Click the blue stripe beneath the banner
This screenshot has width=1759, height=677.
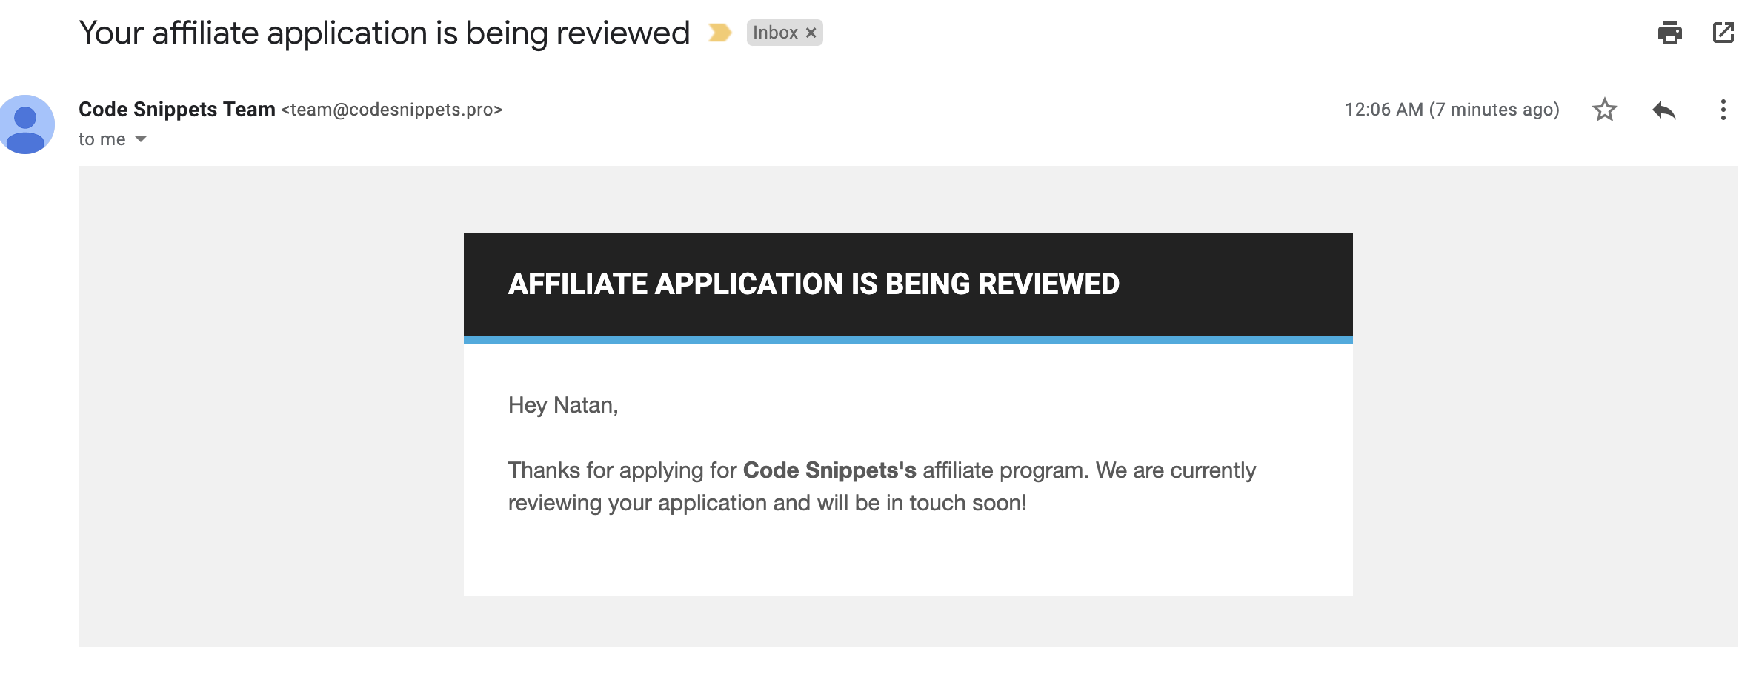coord(908,340)
